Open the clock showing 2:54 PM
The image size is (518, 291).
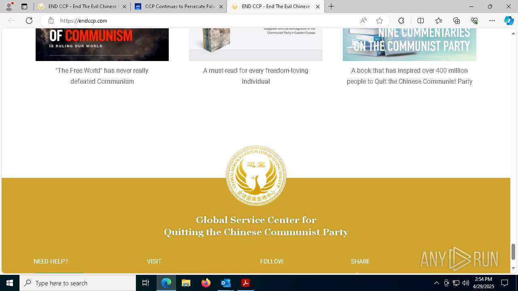484,283
